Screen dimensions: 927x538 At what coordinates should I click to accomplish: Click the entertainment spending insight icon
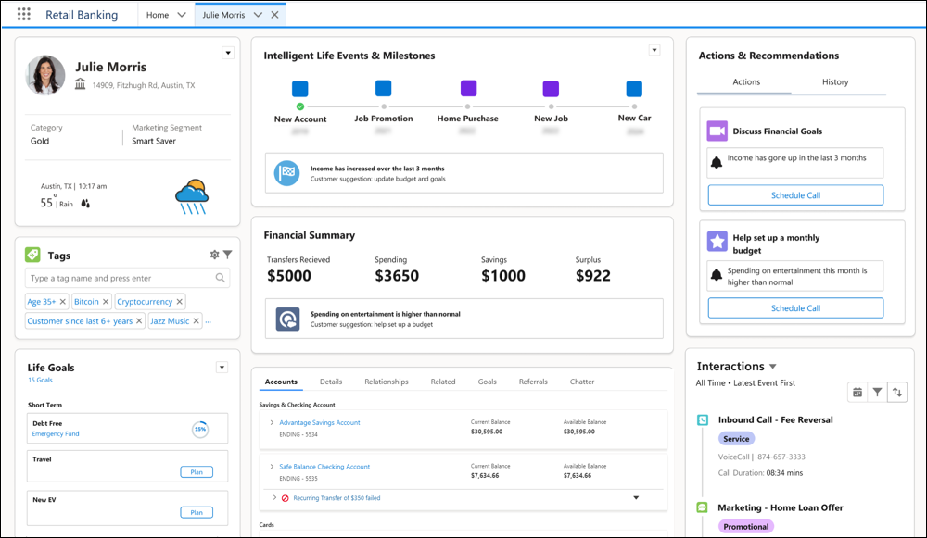coord(288,319)
